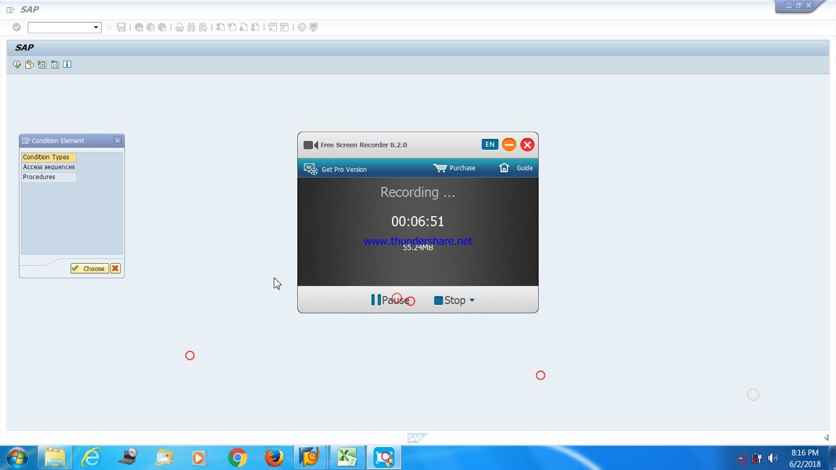Image resolution: width=836 pixels, height=470 pixels.
Task: Click the Get Pro Version icon in recorder
Action: pyautogui.click(x=310, y=168)
